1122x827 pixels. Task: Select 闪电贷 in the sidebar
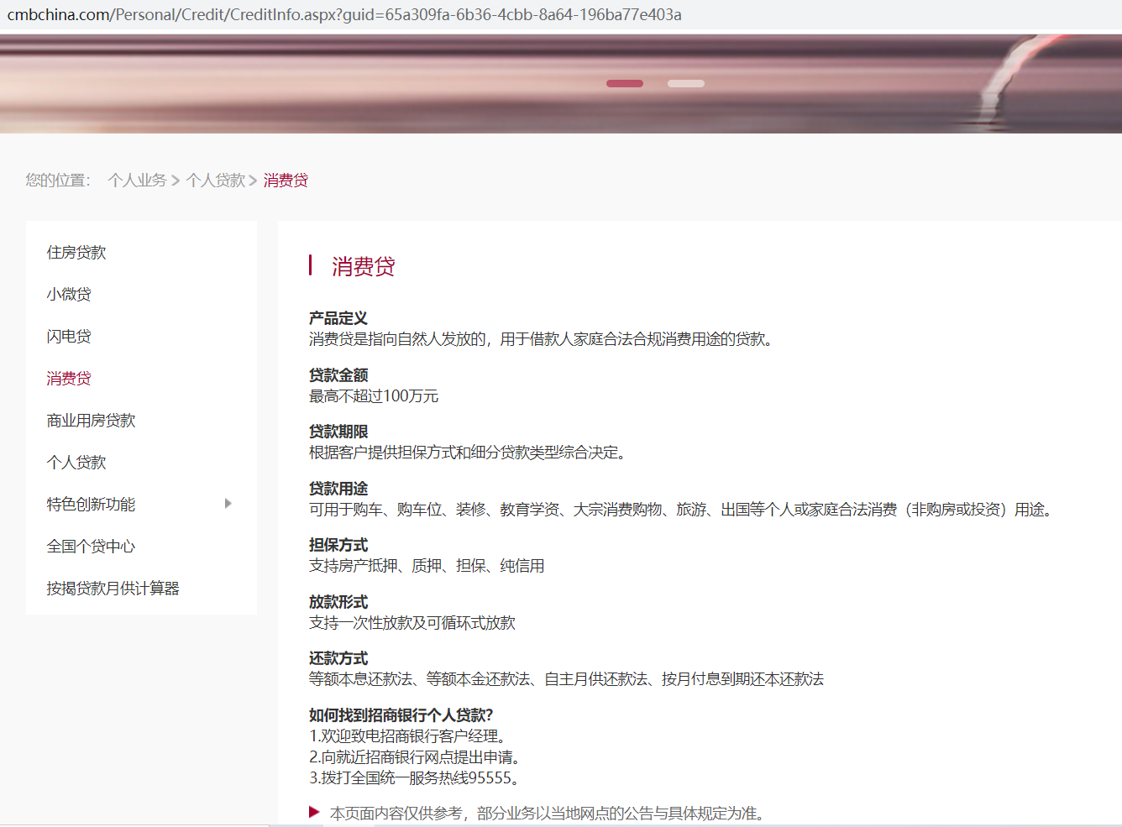68,336
